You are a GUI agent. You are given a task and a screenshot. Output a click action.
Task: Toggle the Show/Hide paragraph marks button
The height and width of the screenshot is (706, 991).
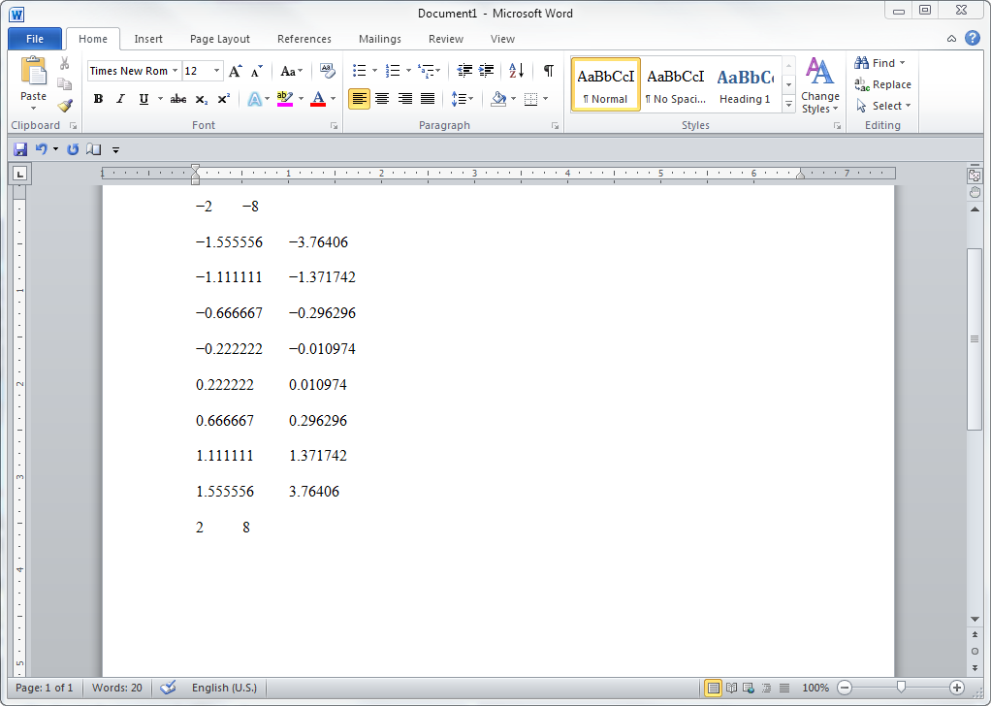coord(549,71)
